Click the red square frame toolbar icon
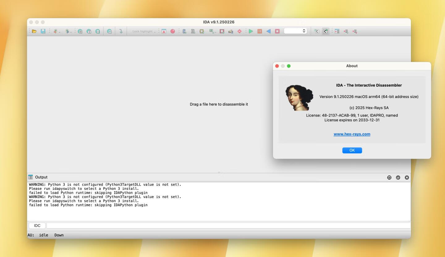The width and height of the screenshot is (445, 257). 222,31
